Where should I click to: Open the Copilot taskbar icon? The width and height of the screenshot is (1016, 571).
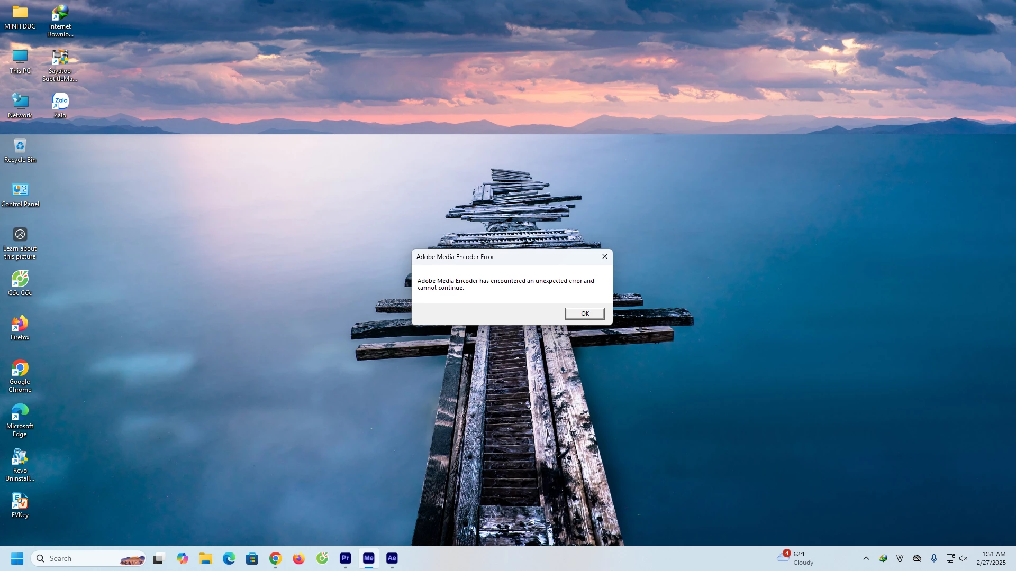coord(183,558)
